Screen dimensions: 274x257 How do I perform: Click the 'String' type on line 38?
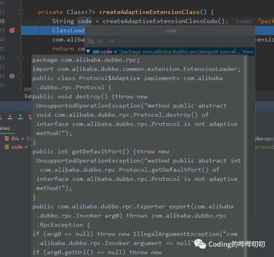pos(63,21)
